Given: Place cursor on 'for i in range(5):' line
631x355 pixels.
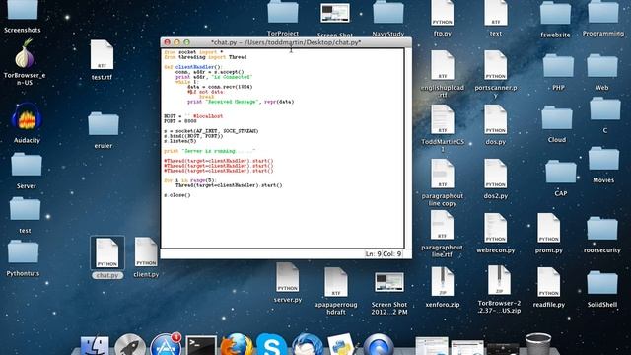Looking at the screenshot, I should coord(190,180).
